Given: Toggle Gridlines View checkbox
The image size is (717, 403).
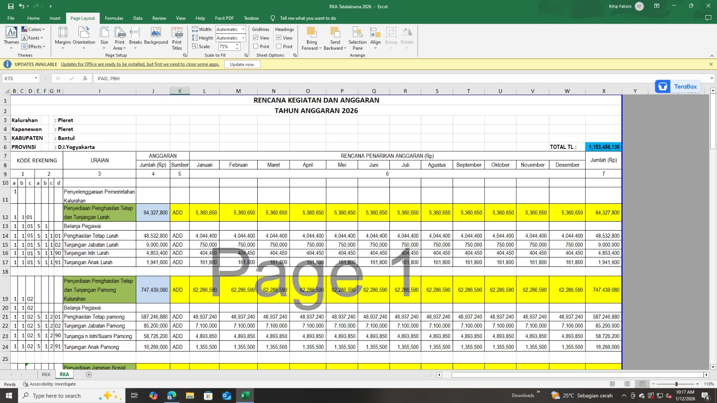Looking at the screenshot, I should (256, 38).
